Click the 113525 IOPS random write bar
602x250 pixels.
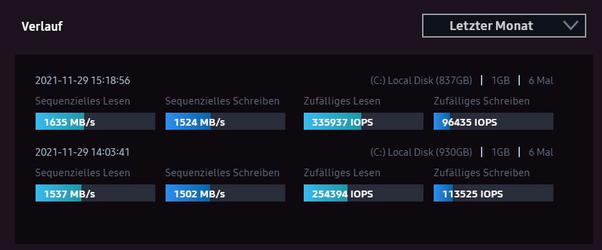[493, 193]
